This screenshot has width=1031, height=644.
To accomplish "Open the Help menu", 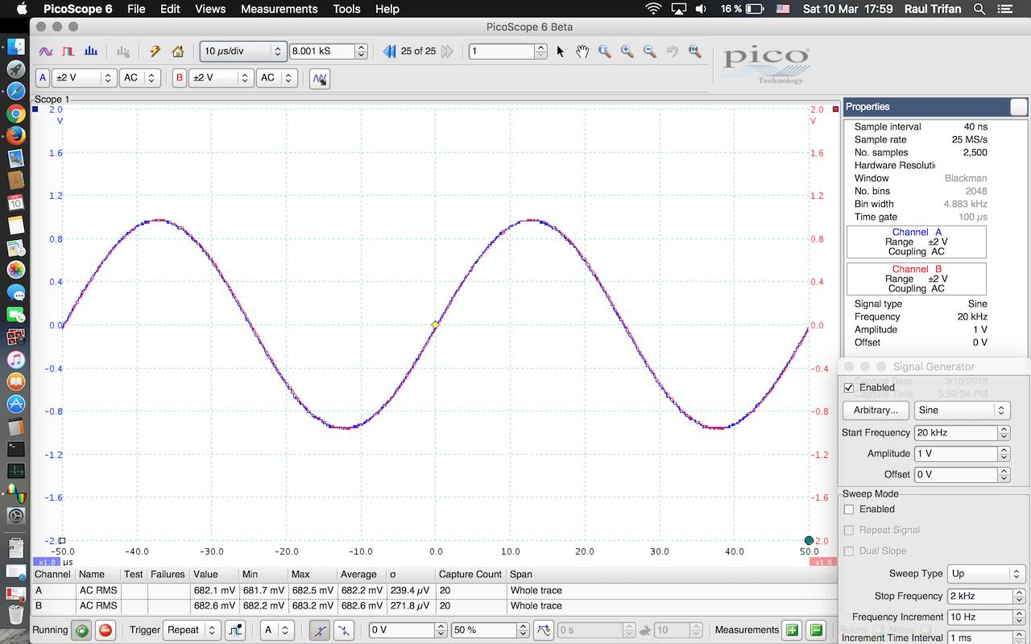I will (x=387, y=9).
